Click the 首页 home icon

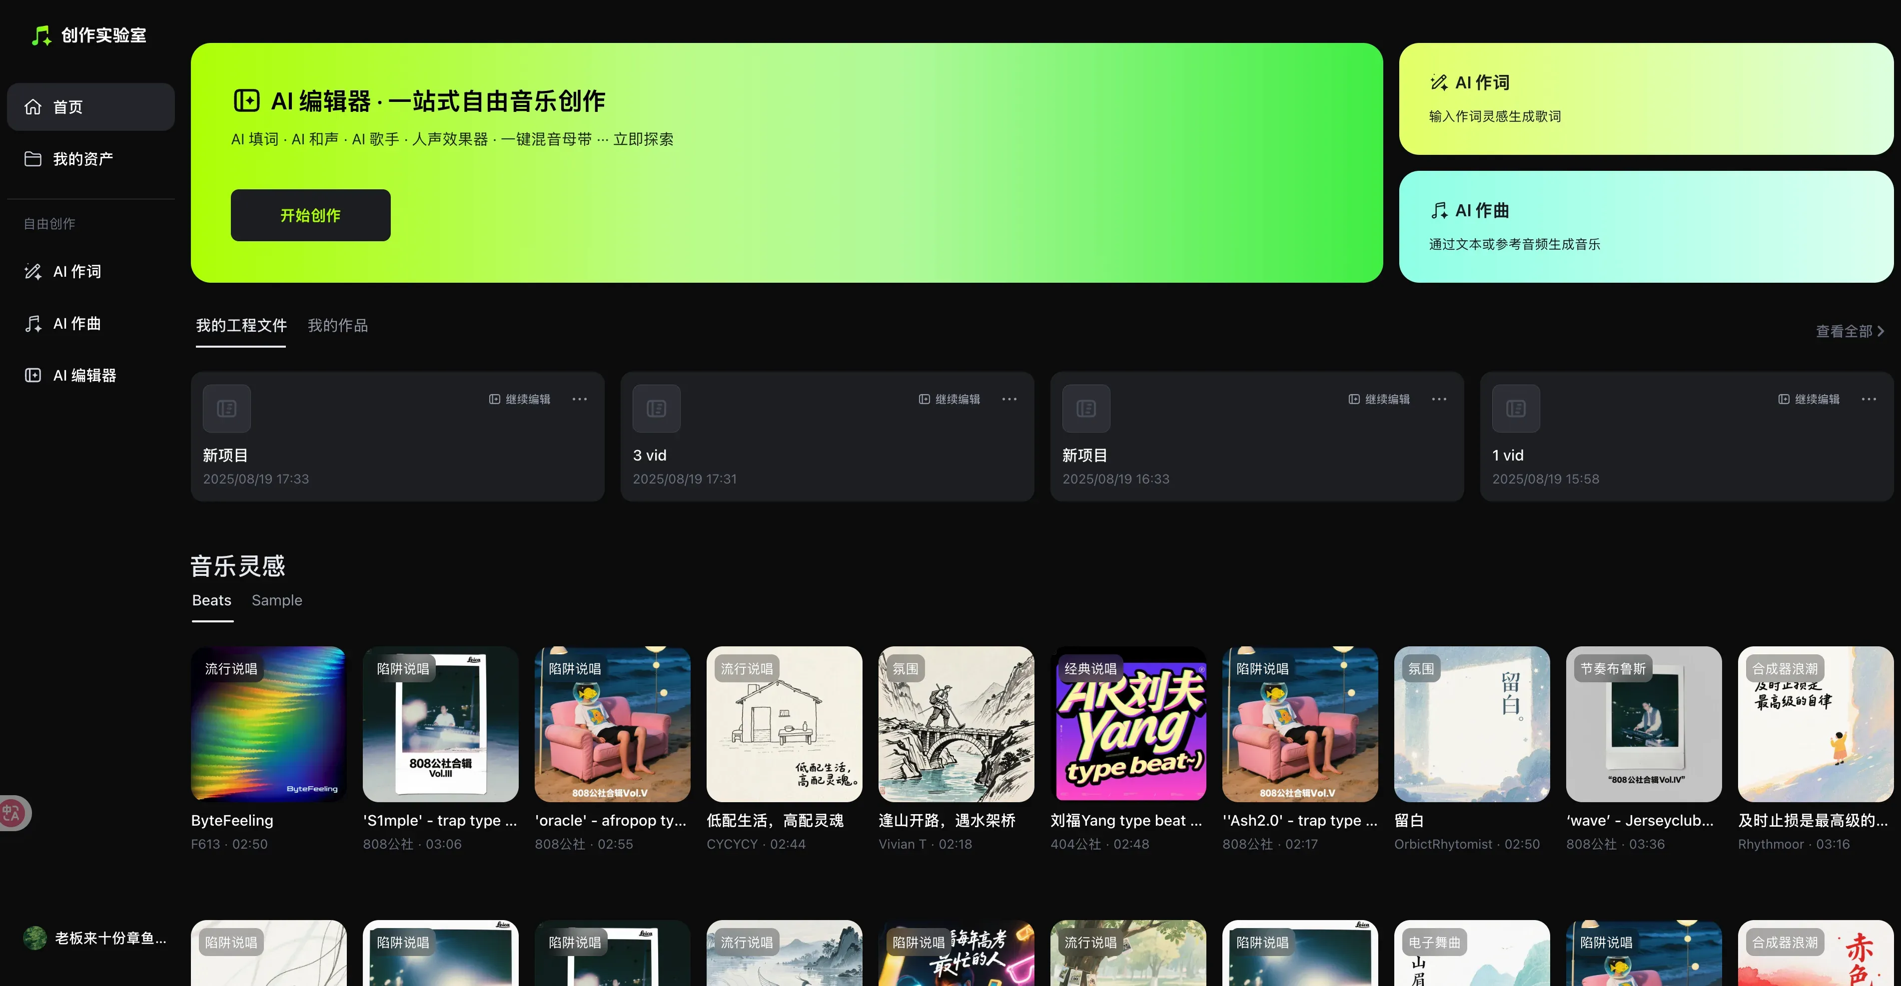point(32,106)
